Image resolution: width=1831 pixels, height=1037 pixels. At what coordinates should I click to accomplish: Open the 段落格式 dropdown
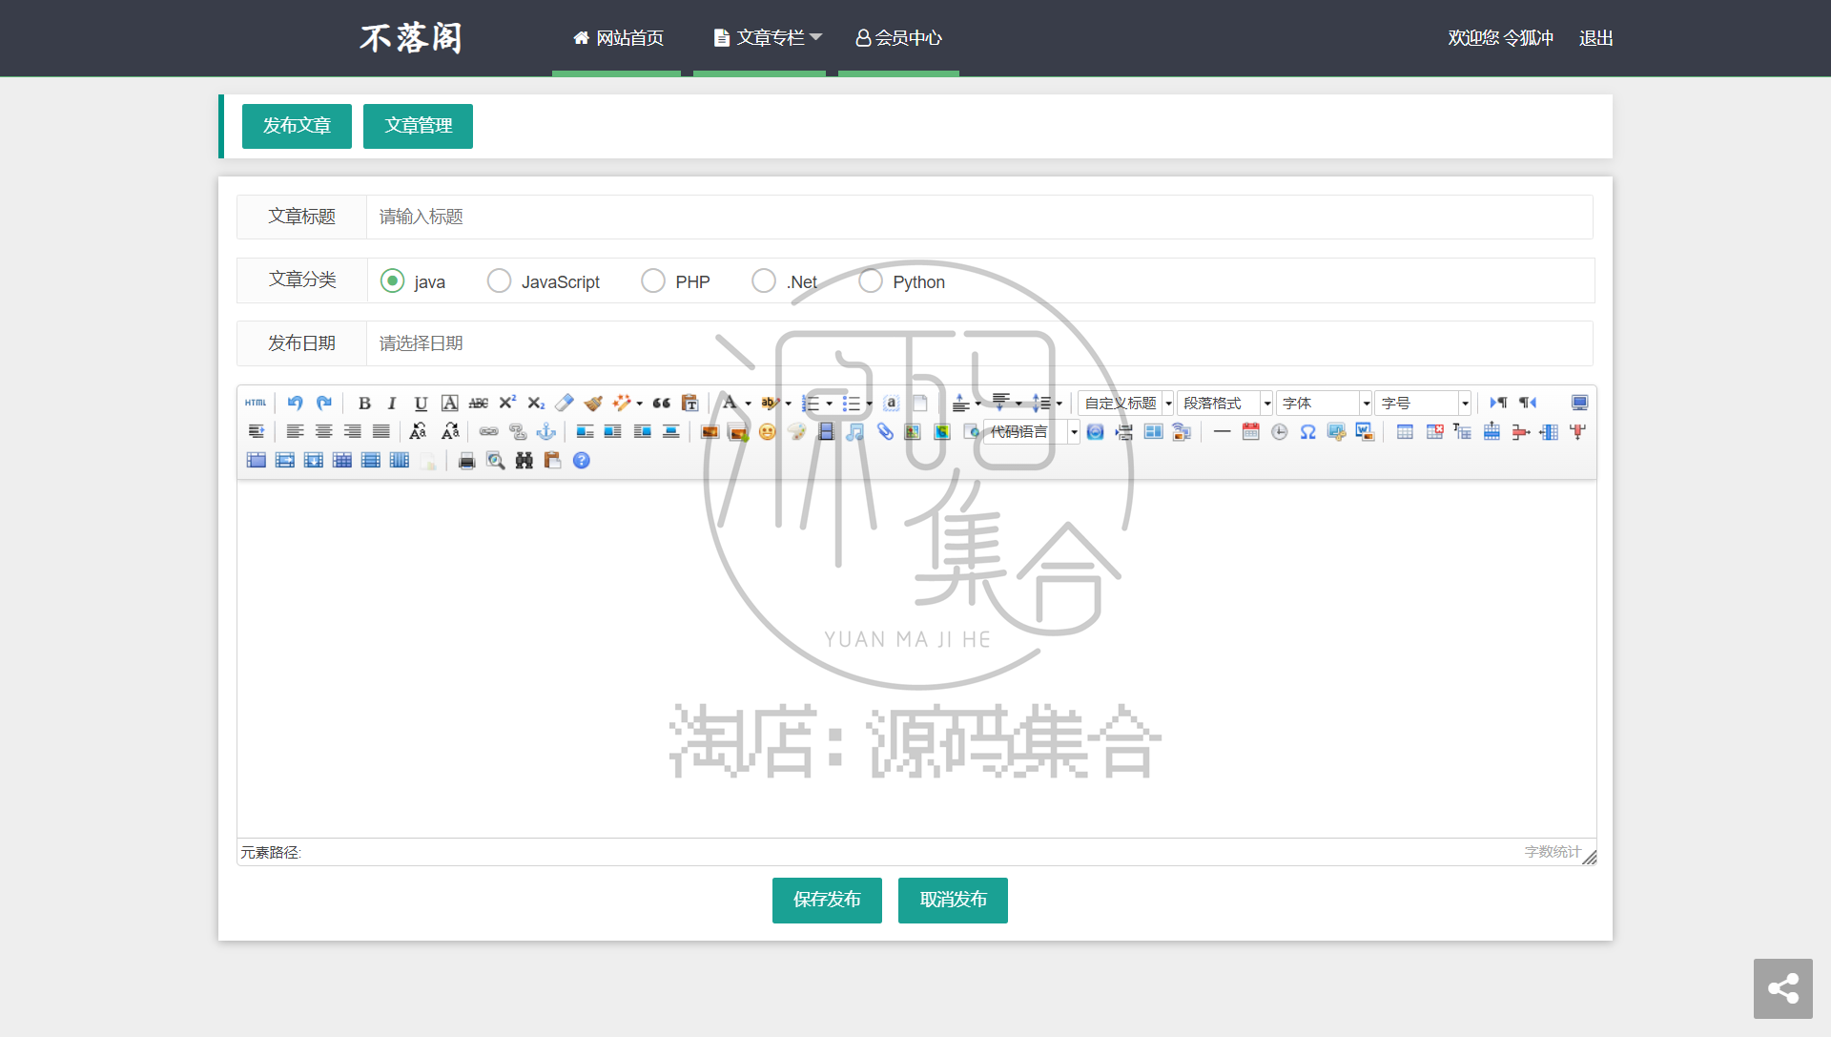click(1225, 404)
